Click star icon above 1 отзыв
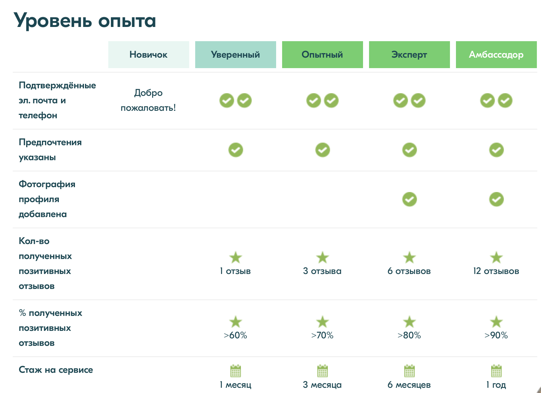 pyautogui.click(x=236, y=258)
